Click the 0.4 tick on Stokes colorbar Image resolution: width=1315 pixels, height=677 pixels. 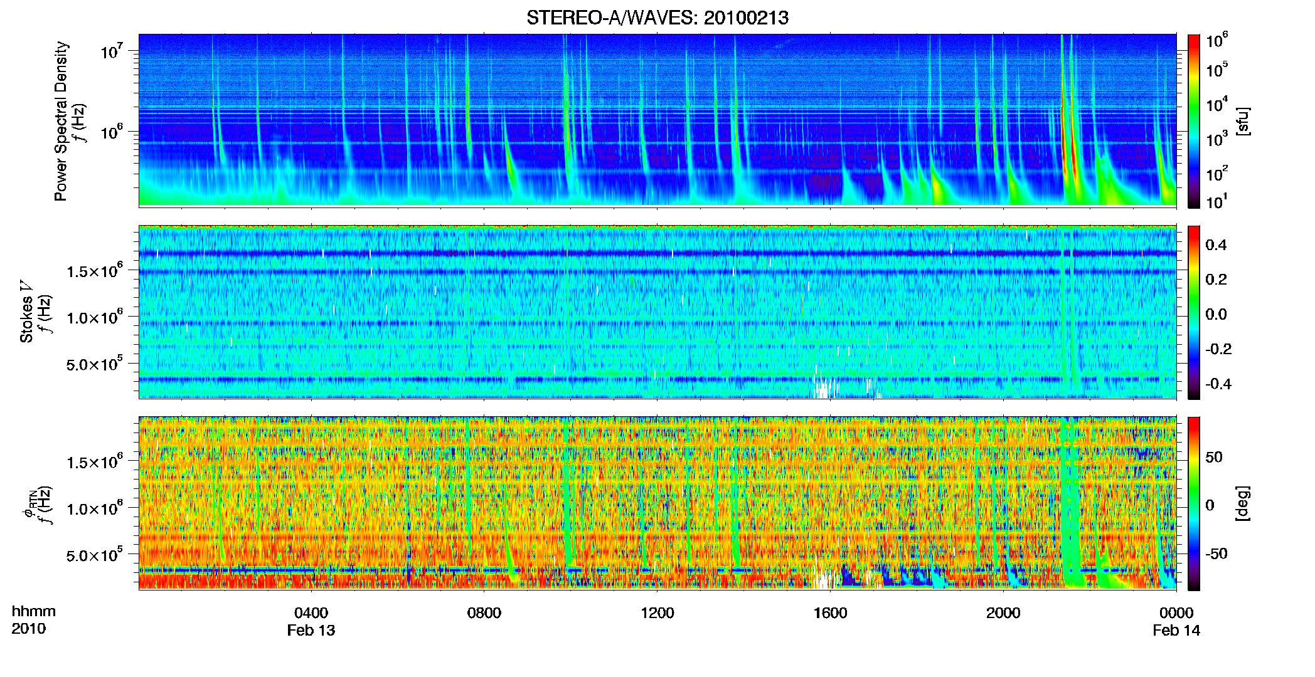(1216, 245)
